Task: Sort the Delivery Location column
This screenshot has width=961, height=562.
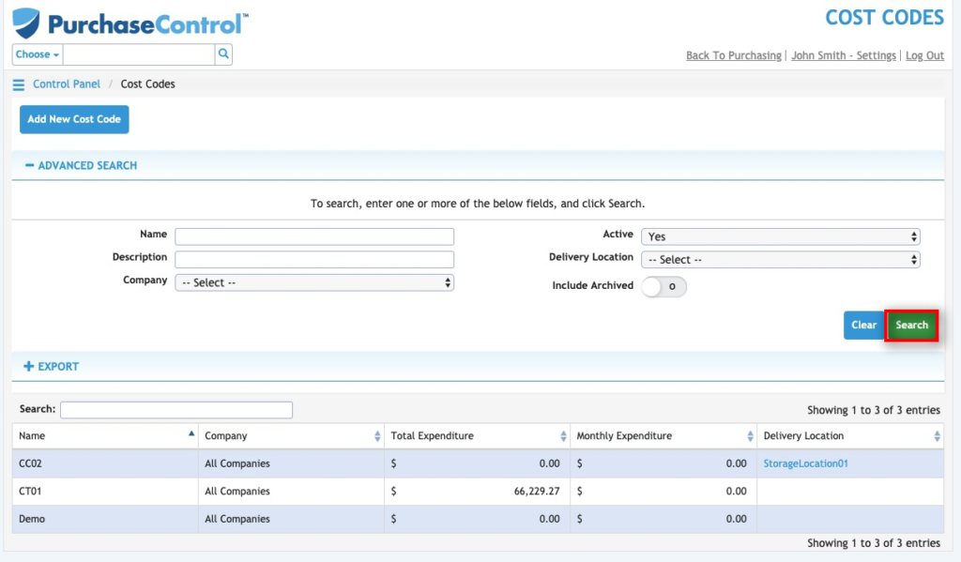Action: pyautogui.click(x=937, y=435)
